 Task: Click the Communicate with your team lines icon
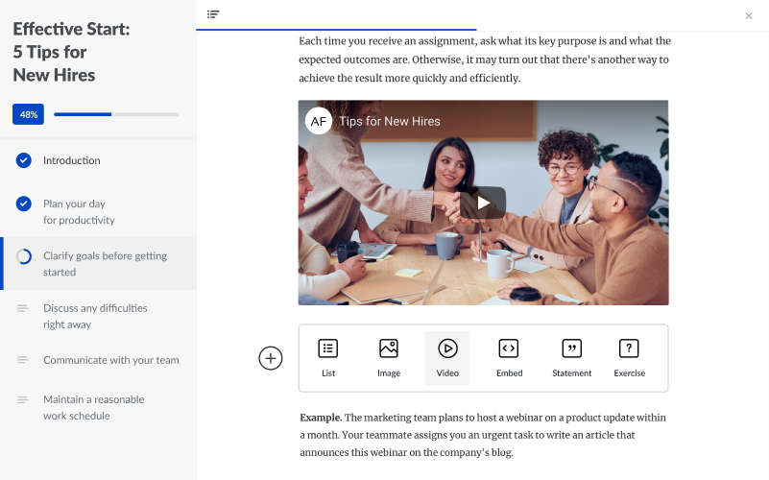point(22,360)
